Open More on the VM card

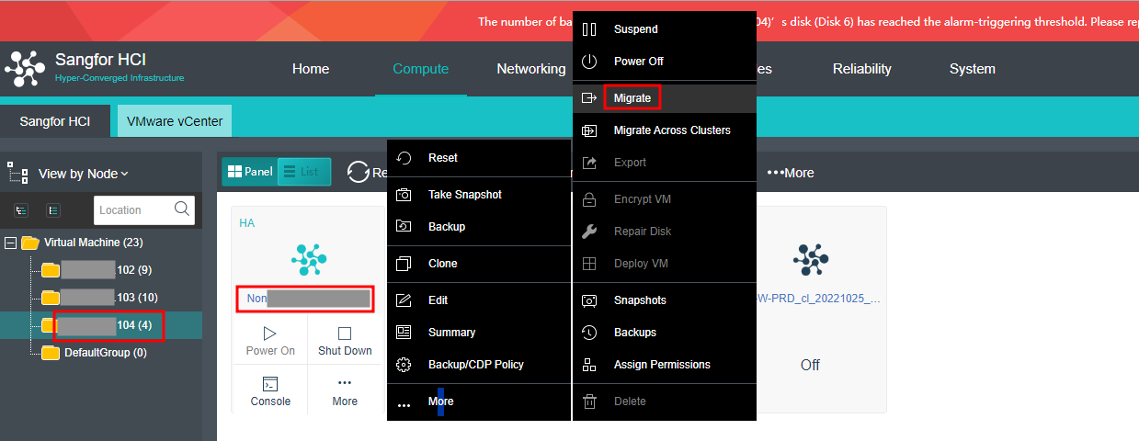coord(345,391)
